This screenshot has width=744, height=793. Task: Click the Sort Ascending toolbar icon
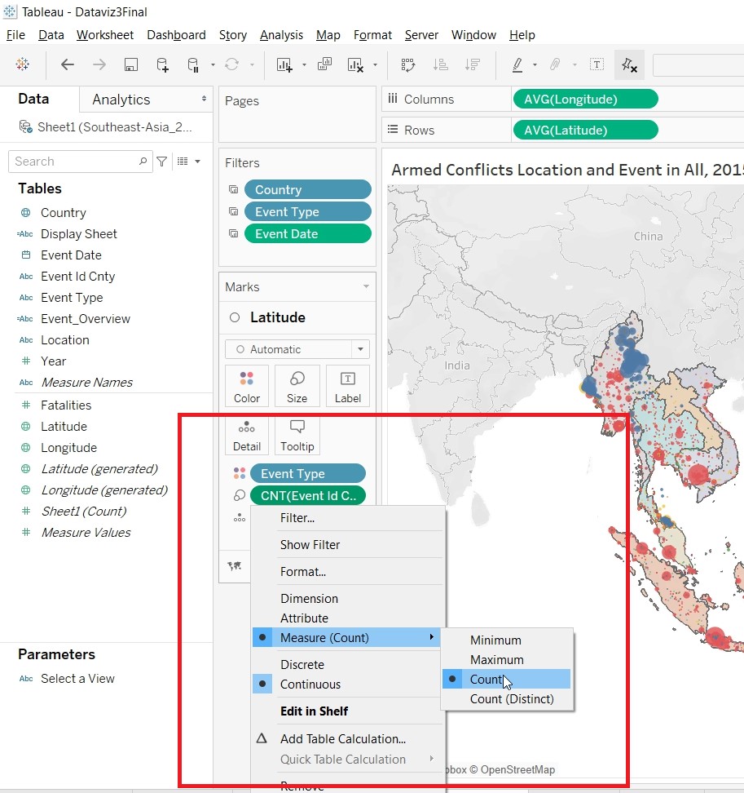[440, 65]
